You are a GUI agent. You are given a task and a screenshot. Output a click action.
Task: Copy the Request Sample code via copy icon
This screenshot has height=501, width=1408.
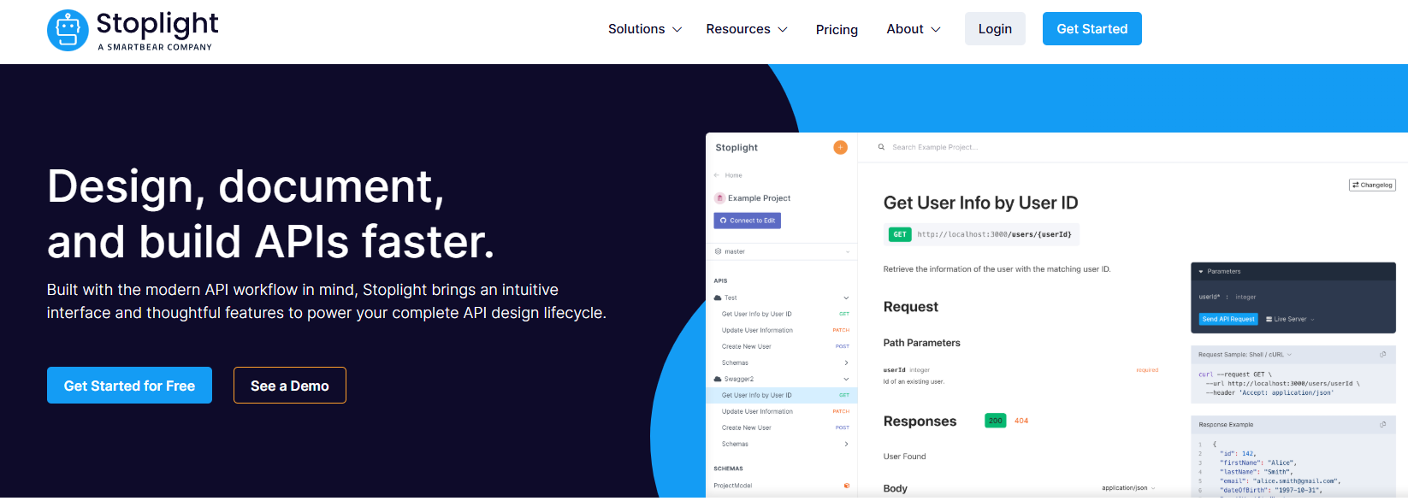tap(1382, 354)
